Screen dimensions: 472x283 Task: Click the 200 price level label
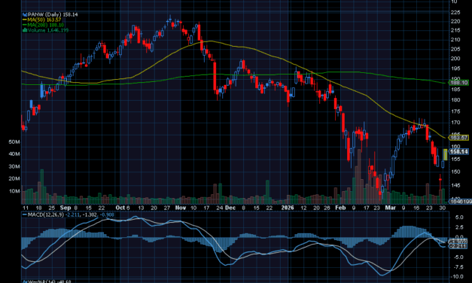[455, 59]
